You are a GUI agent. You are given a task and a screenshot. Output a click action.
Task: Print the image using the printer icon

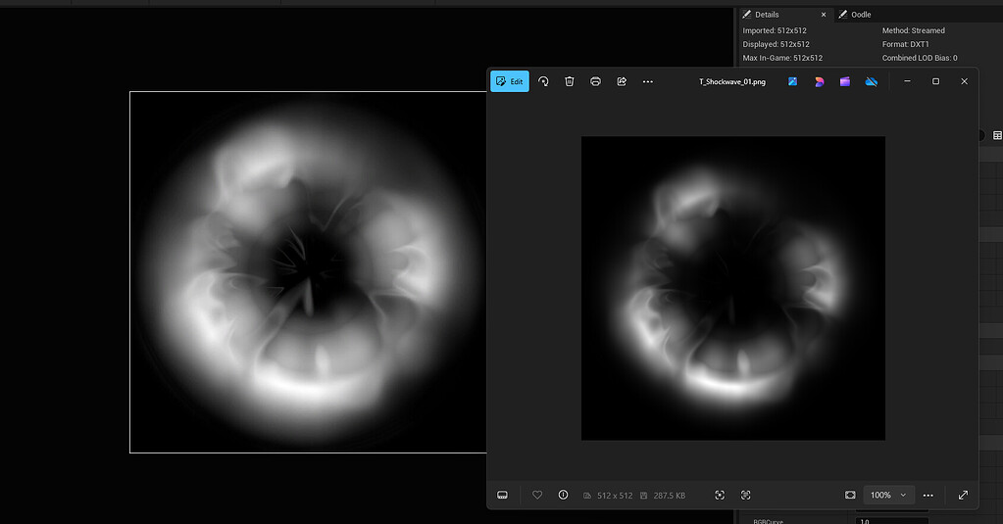click(595, 81)
